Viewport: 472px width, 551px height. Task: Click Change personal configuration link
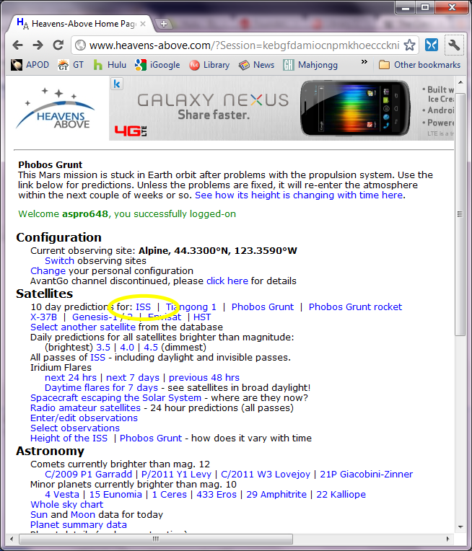[x=48, y=271]
